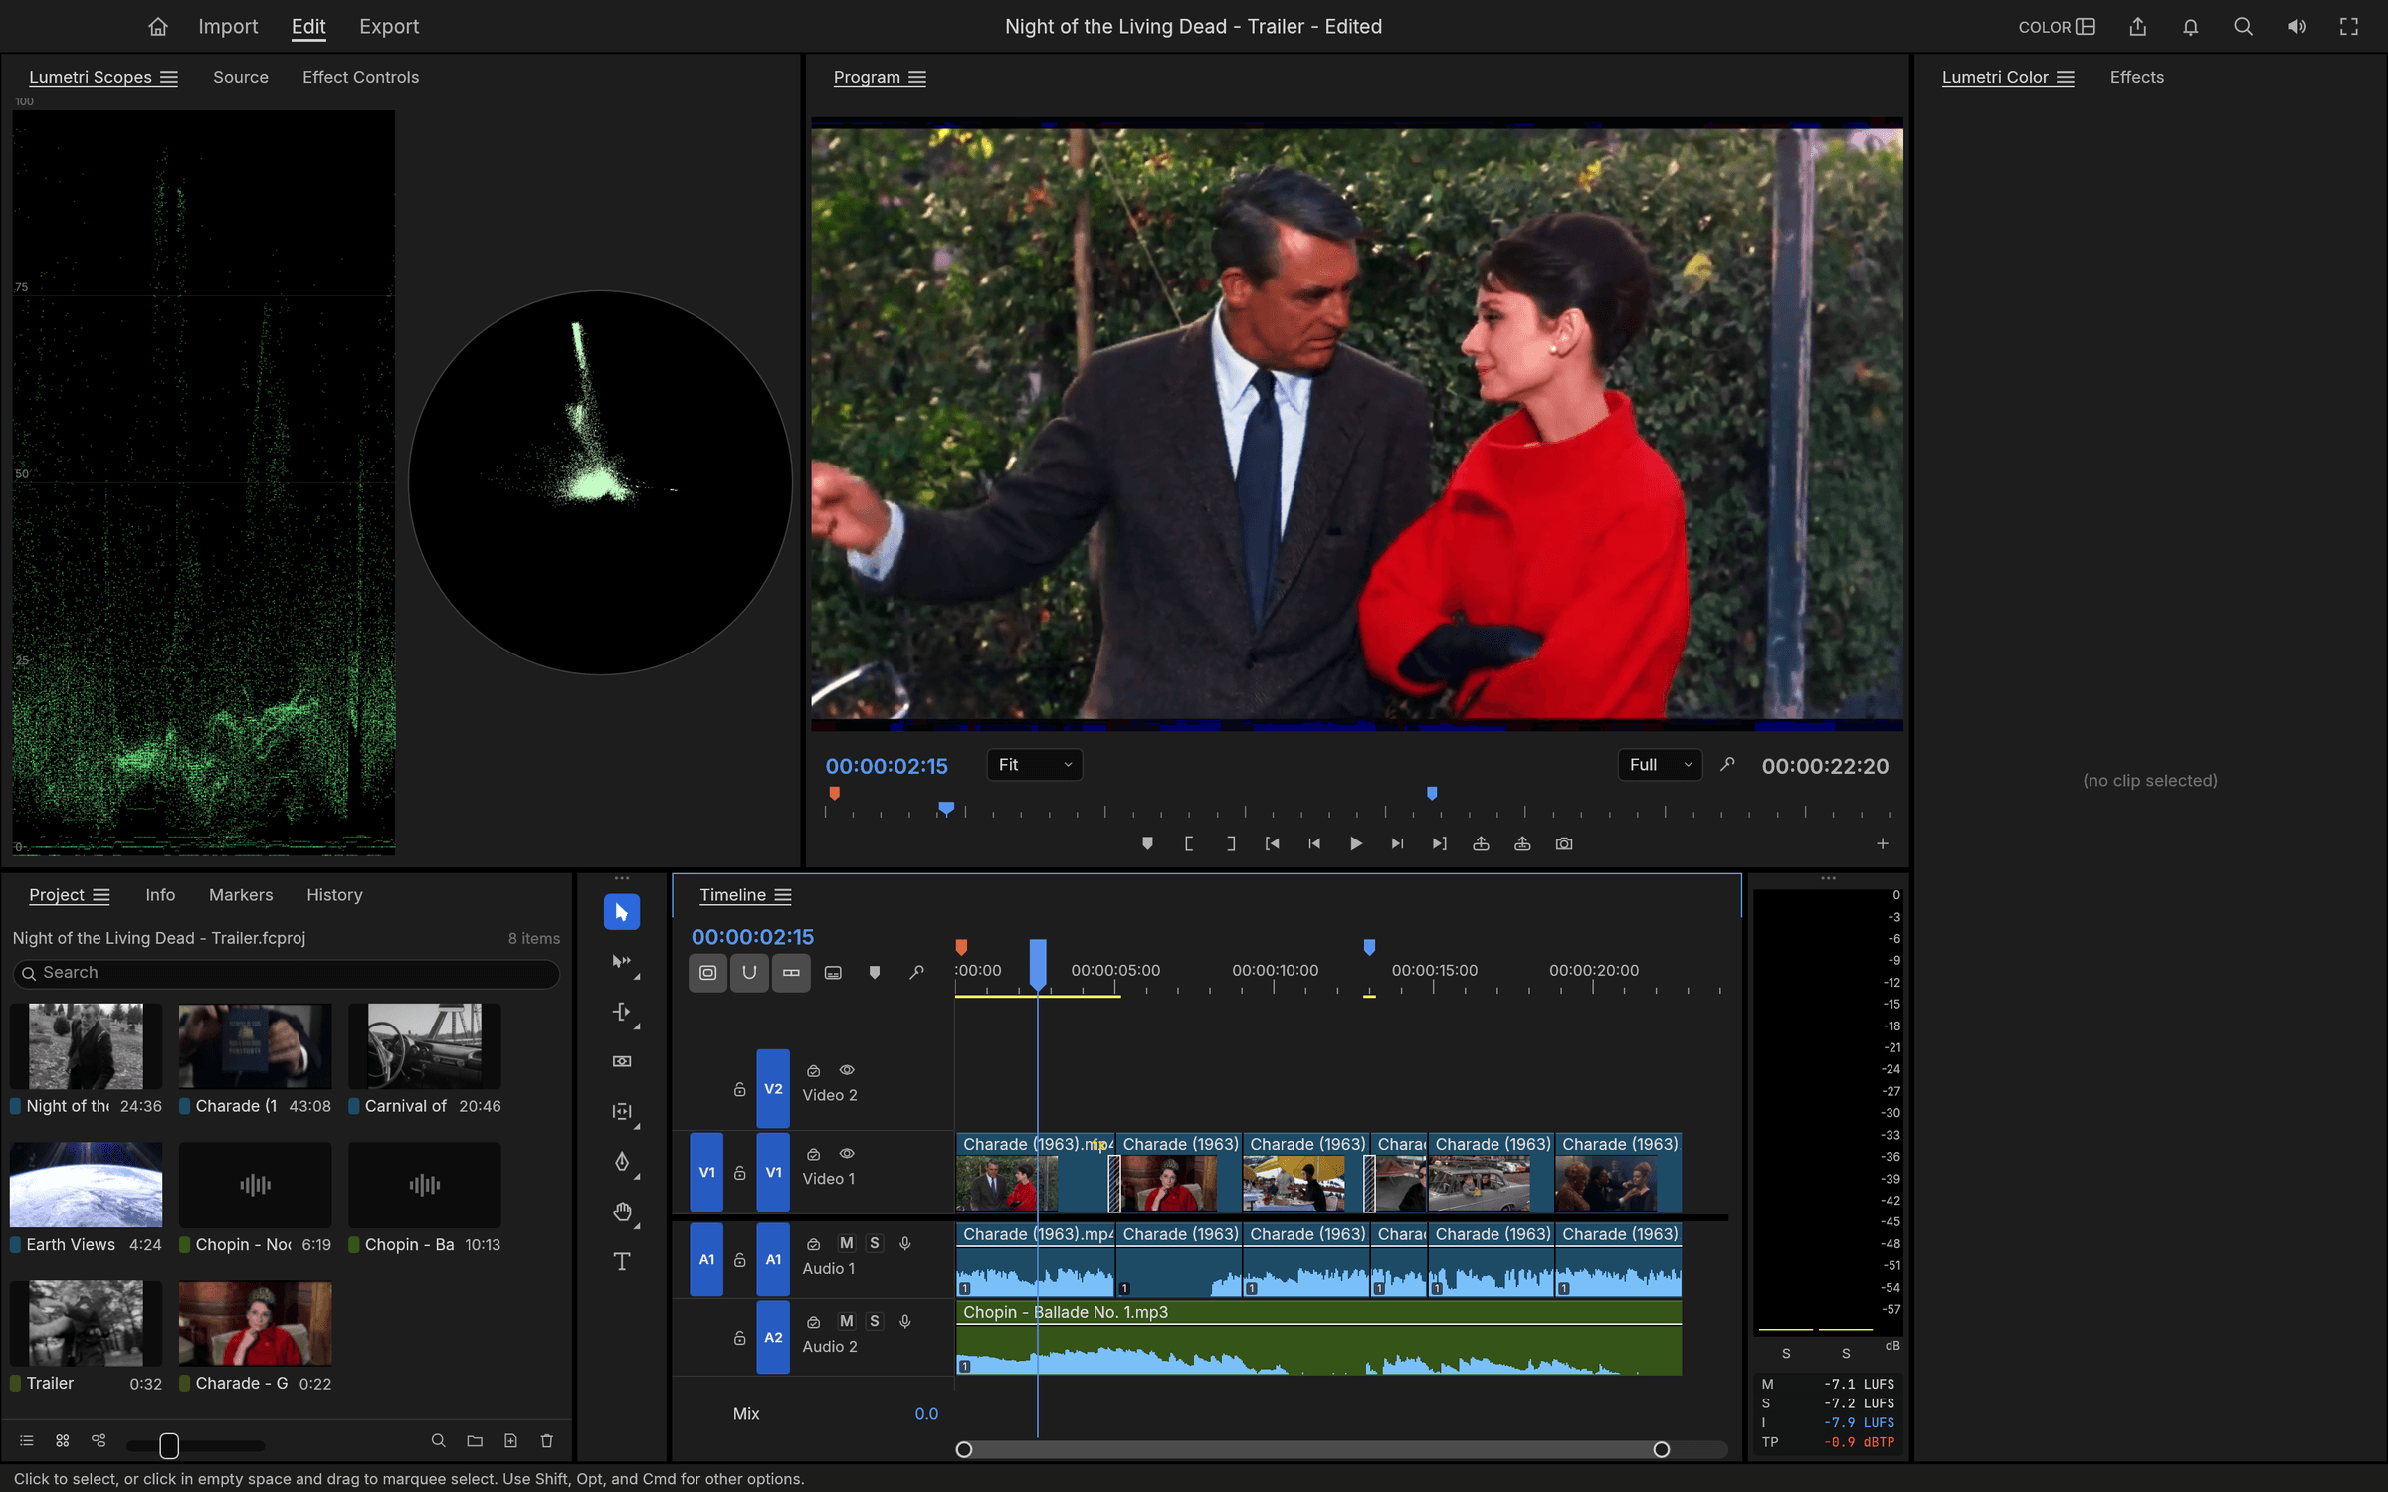Image resolution: width=2388 pixels, height=1492 pixels.
Task: Delete selected project item trash
Action: 546,1440
